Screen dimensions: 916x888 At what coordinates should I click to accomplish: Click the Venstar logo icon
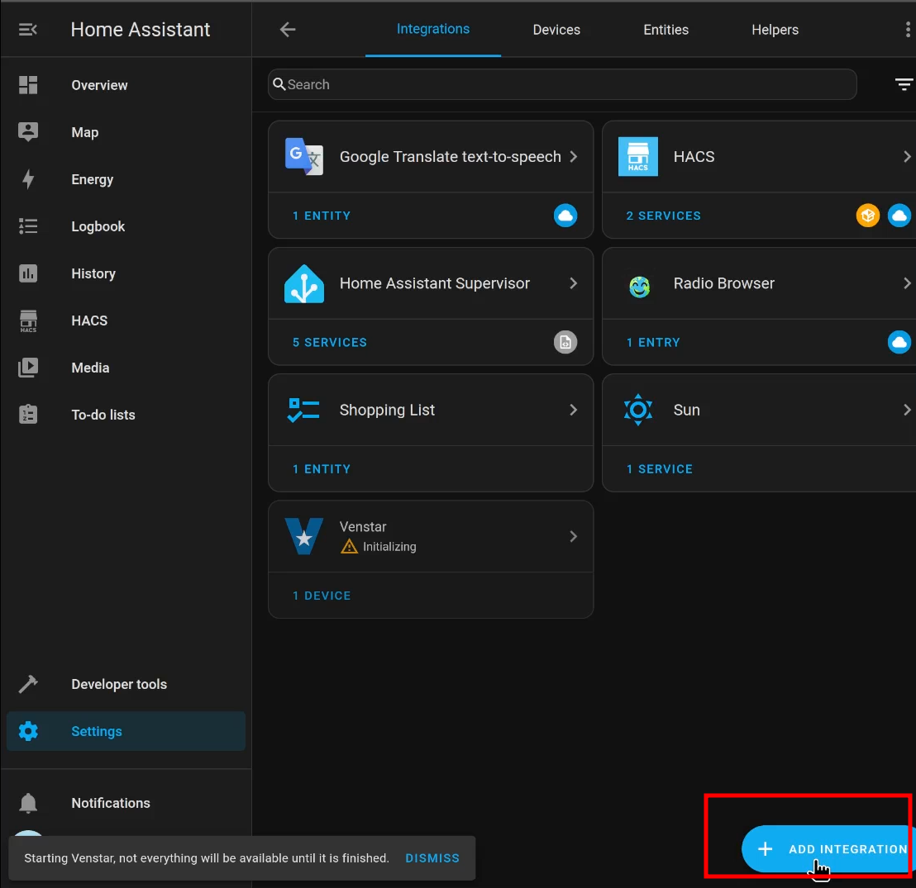(303, 536)
